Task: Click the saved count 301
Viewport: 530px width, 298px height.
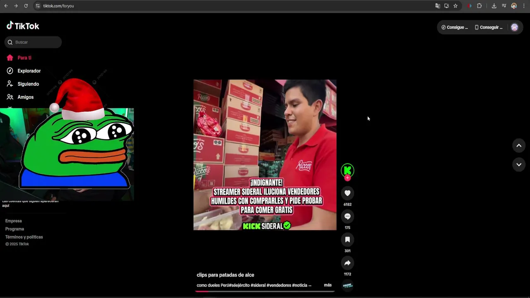Action: (x=347, y=251)
